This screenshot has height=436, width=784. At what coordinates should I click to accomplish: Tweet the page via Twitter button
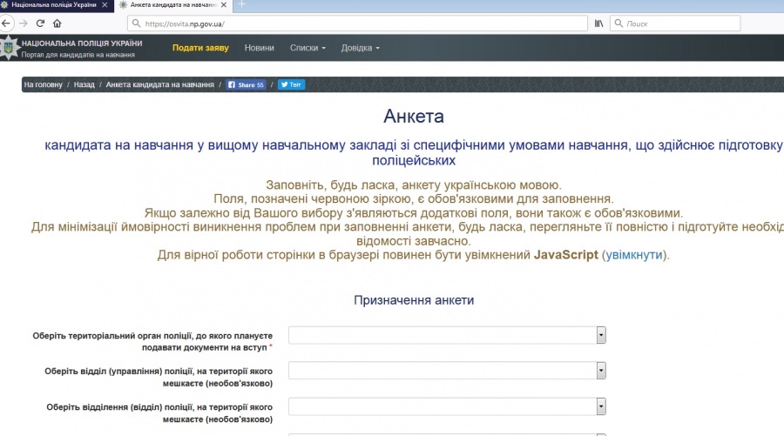pos(291,85)
